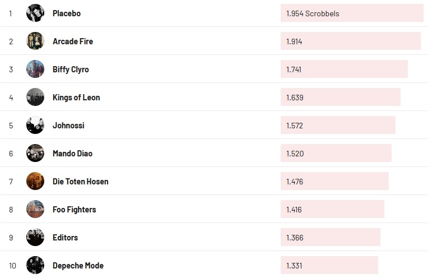Viewport: 428px width, 278px height.
Task: Click Die Toten Hosen's 1.476 bar
Action: coord(334,182)
